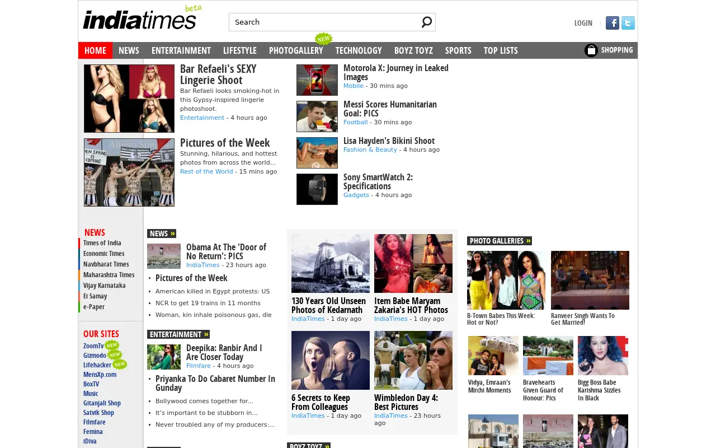This screenshot has height=448, width=716.
Task: Open Vijay Karnataka sidebar link
Action: [105, 286]
